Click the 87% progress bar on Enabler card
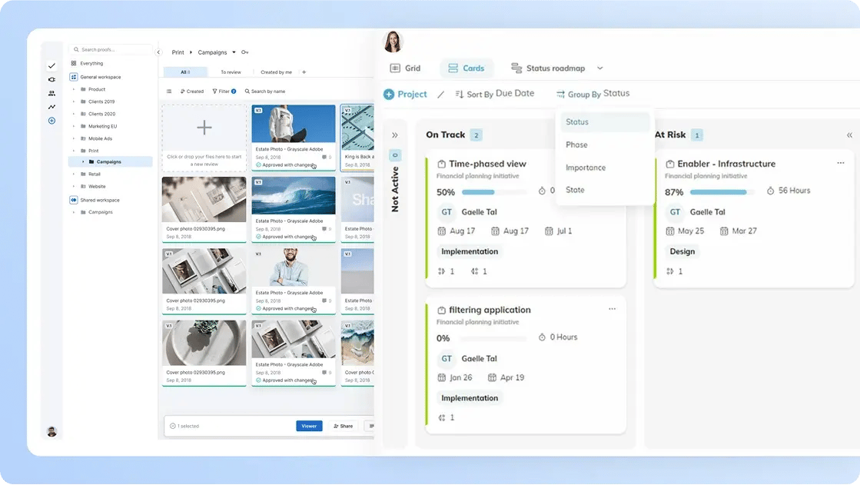860x485 pixels. point(719,192)
